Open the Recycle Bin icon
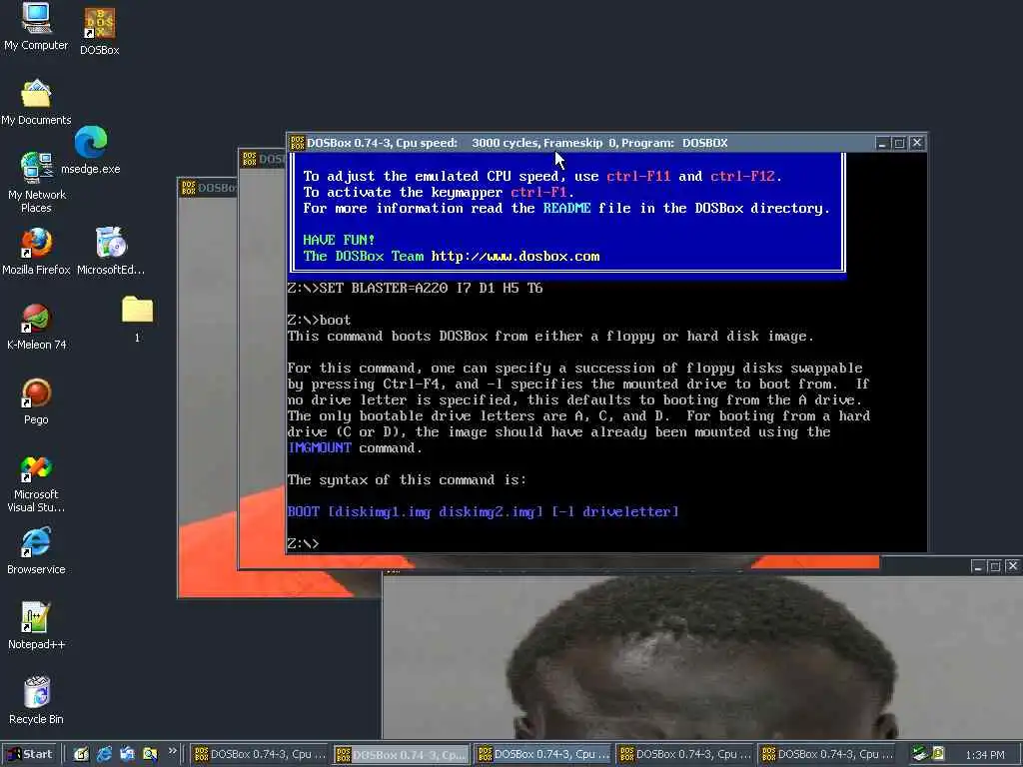Viewport: 1023px width, 767px height. click(x=37, y=701)
